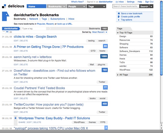This screenshot has height=133, width=163.
Task: Open the TwitterCounter bookmark link
Action: click(x=49, y=105)
